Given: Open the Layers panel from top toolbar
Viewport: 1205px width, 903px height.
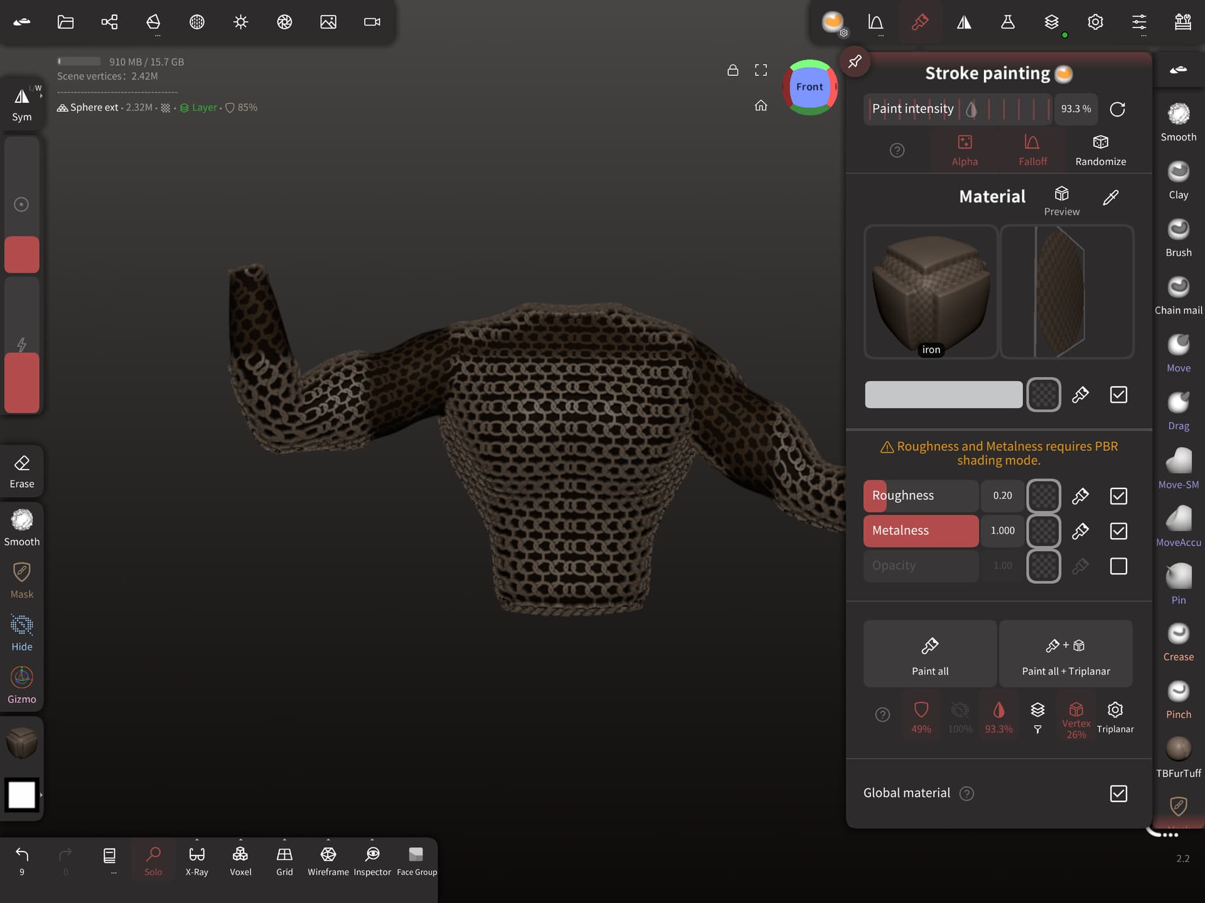Looking at the screenshot, I should (x=1051, y=22).
